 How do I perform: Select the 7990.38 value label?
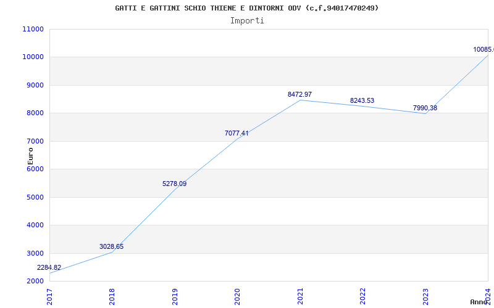click(x=425, y=108)
